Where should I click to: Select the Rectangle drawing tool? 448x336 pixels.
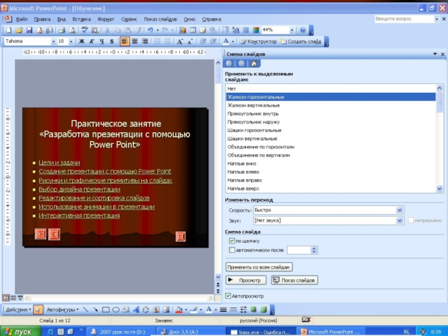coord(105,309)
